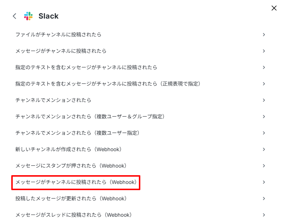Viewport: 281px width, 224px height.
Task: Open chevron for 新しいチャンネルが作成されたら row
Action: click(x=264, y=149)
